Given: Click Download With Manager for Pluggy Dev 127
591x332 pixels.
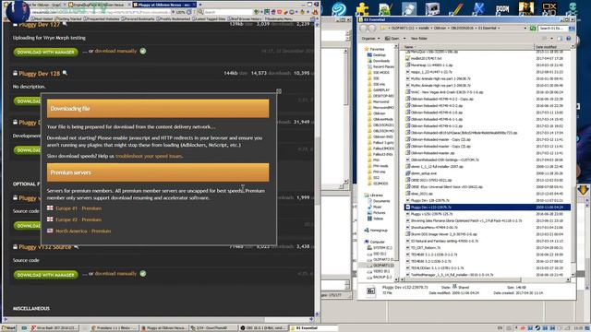Looking at the screenshot, I should click(x=45, y=52).
